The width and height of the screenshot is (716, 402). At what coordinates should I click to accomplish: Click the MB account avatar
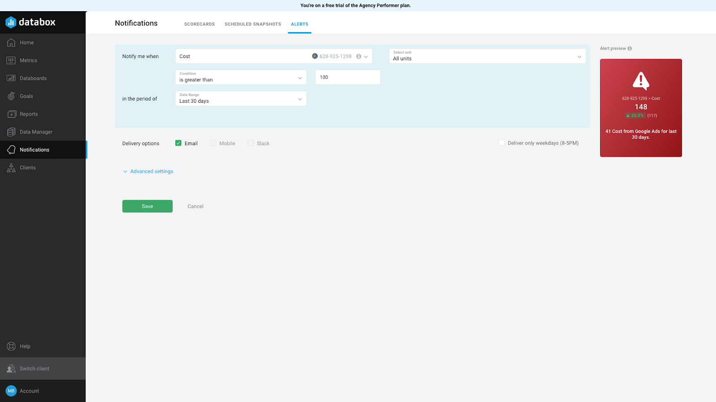click(11, 391)
